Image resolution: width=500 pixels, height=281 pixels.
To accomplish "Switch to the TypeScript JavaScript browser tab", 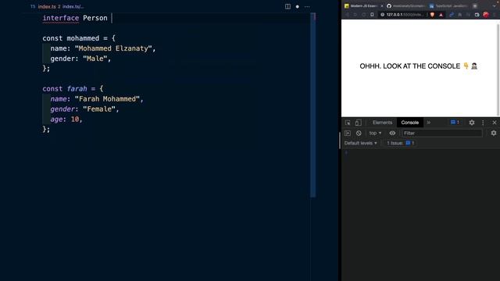I will pos(449,6).
